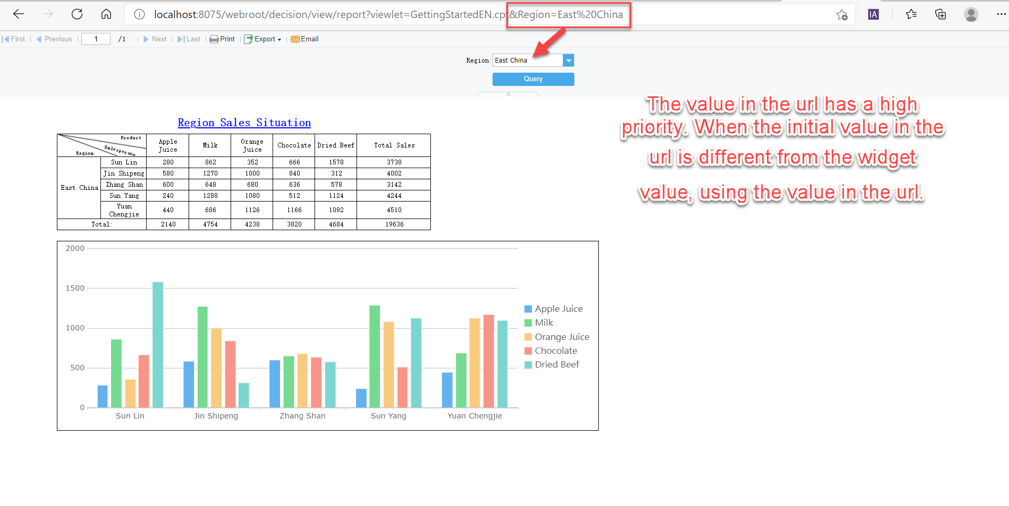Refresh the page with the browser reload icon
Screen dimensions: 1009x506
[x=77, y=14]
